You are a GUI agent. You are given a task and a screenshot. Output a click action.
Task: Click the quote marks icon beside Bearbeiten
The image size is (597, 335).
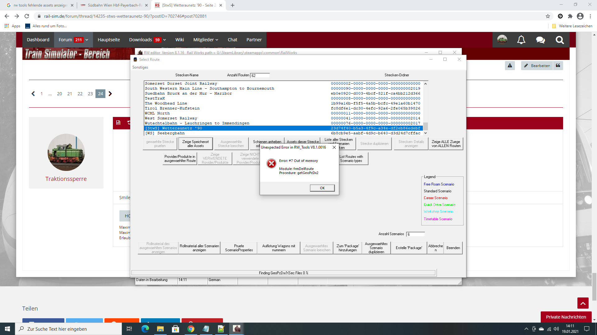click(558, 65)
